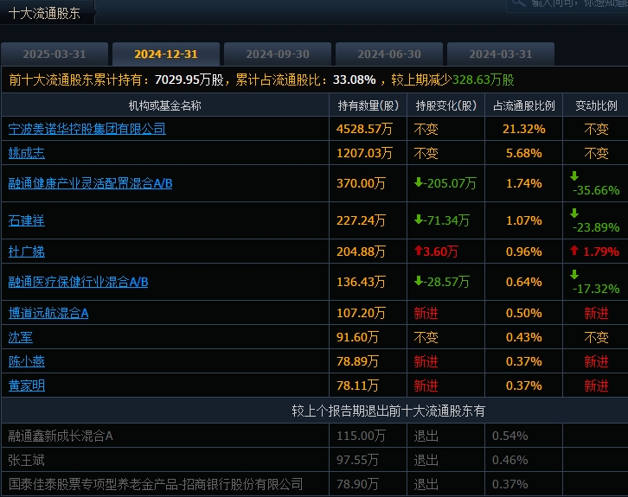Image resolution: width=628 pixels, height=497 pixels.
Task: Open 融通健康产业灵活配置混合A/B fund link
Action: pyautogui.click(x=90, y=183)
